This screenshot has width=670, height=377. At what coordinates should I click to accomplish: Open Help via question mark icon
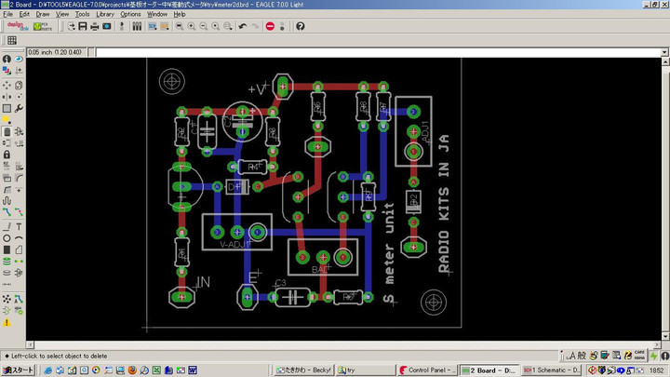pyautogui.click(x=300, y=26)
